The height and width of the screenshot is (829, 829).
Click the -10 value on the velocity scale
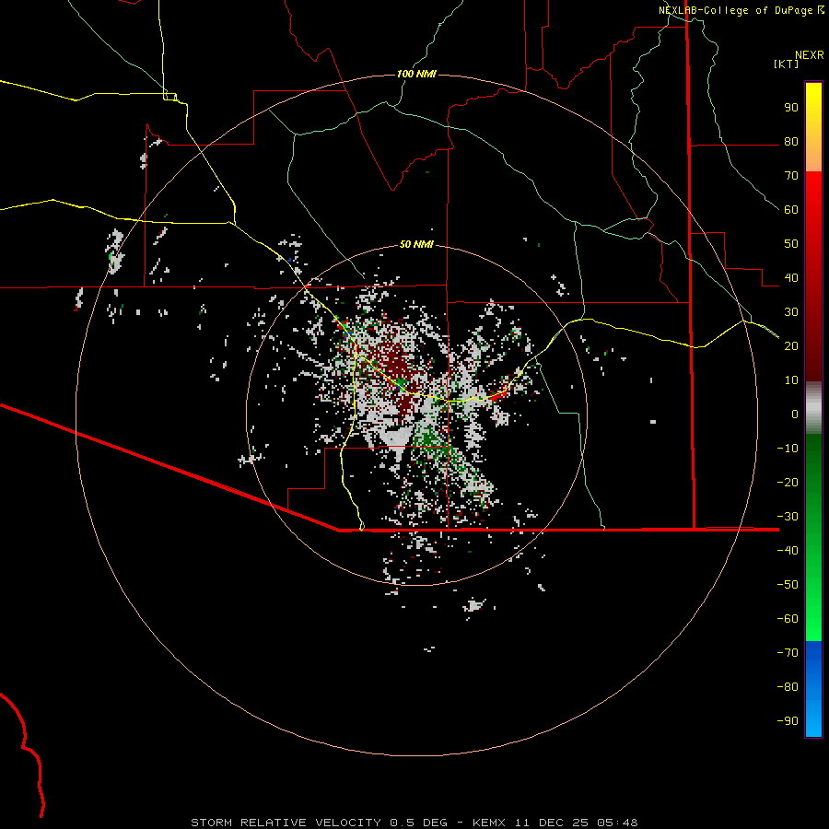coord(788,449)
